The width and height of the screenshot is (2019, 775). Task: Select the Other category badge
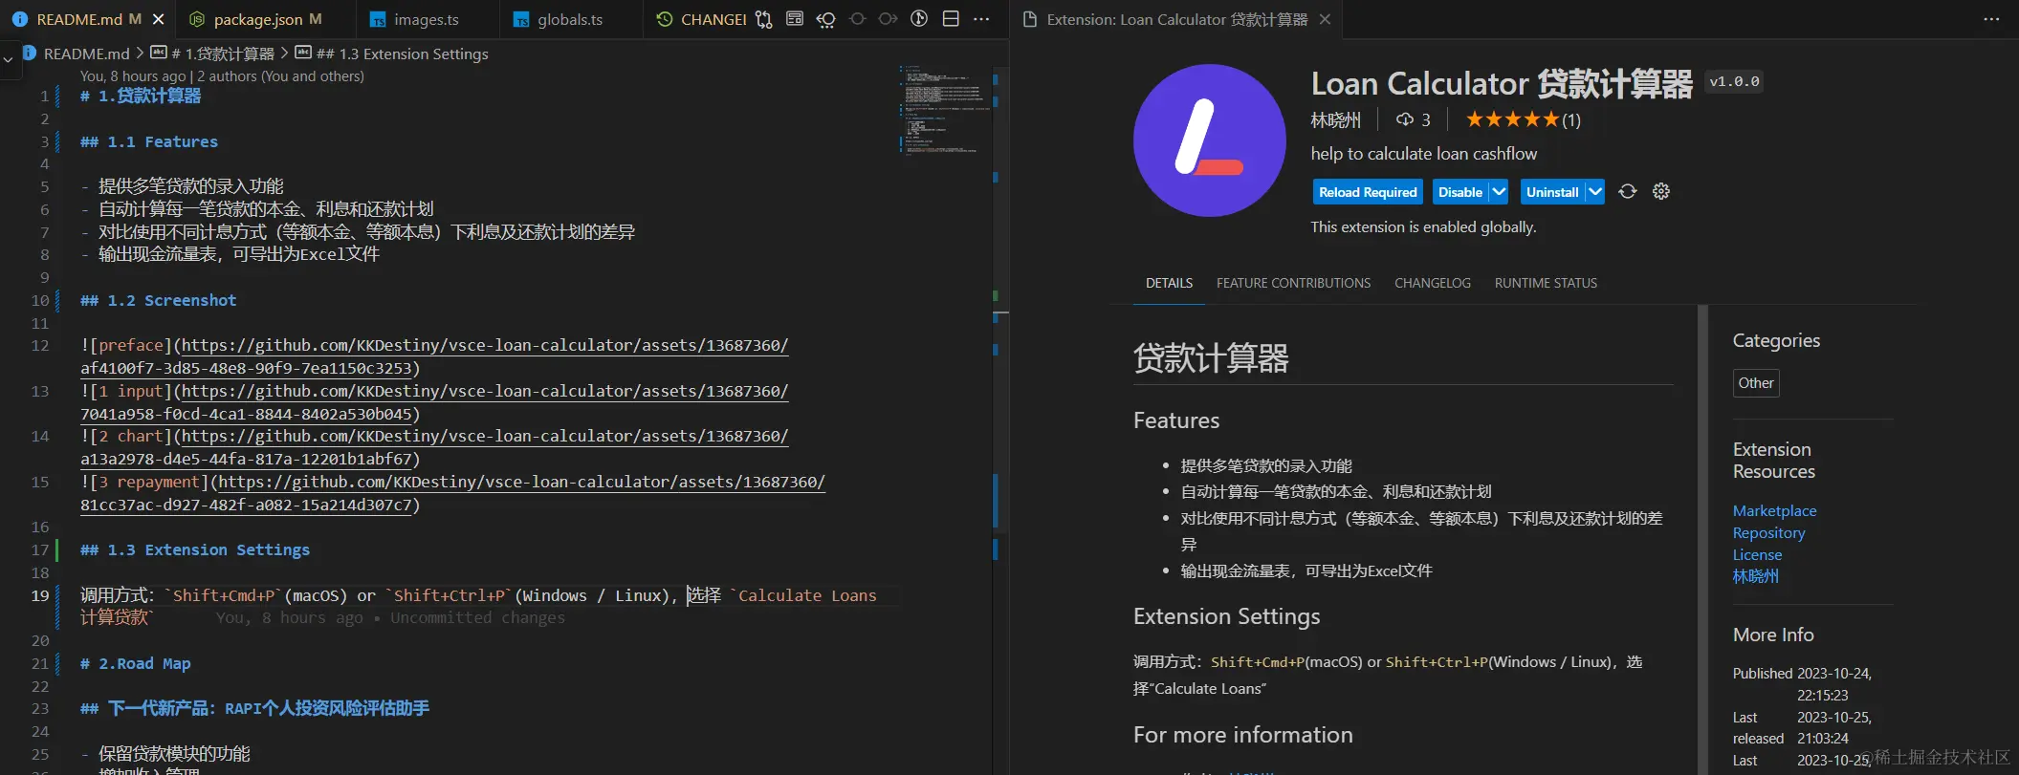pos(1756,383)
